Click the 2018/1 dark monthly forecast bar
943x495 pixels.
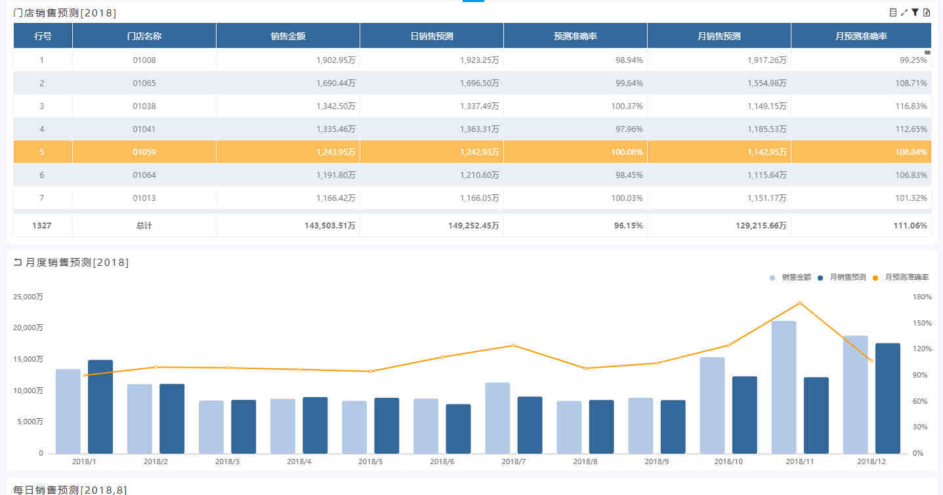coord(100,406)
